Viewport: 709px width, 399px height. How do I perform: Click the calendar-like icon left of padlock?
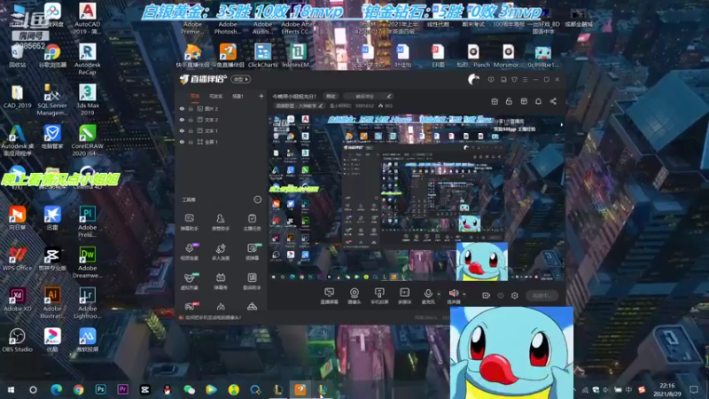[x=495, y=101]
